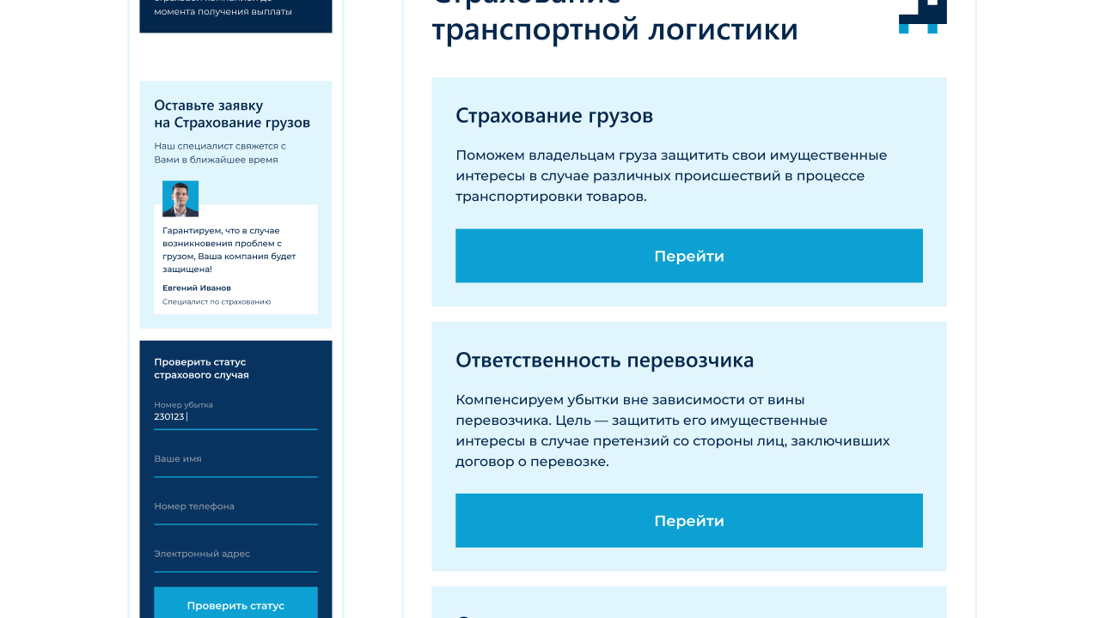
Task: Select the heading Страхование грузов
Action: point(554,115)
